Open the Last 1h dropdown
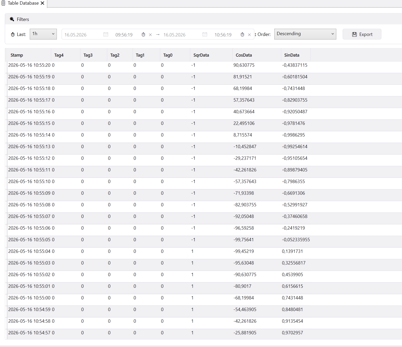402x347 pixels. pyautogui.click(x=43, y=34)
